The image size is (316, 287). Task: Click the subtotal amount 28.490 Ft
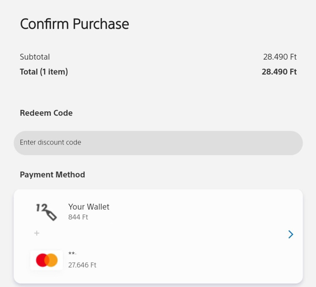click(x=280, y=57)
